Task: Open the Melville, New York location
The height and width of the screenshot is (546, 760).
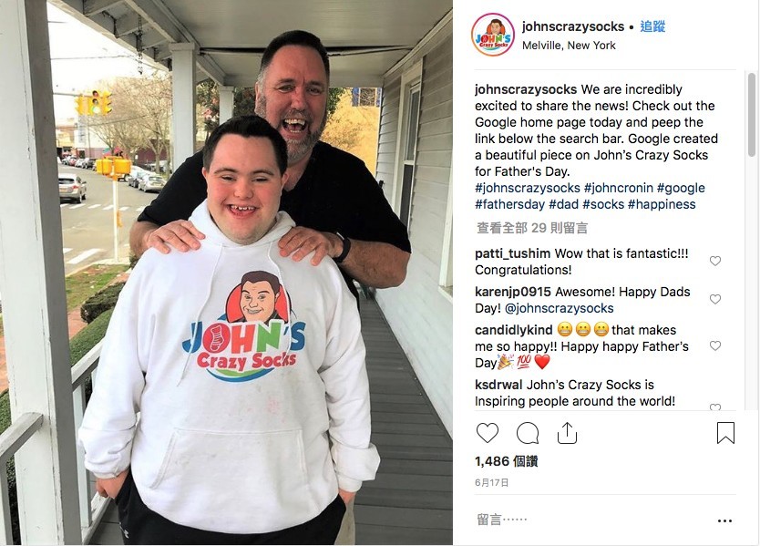Action: (569, 45)
